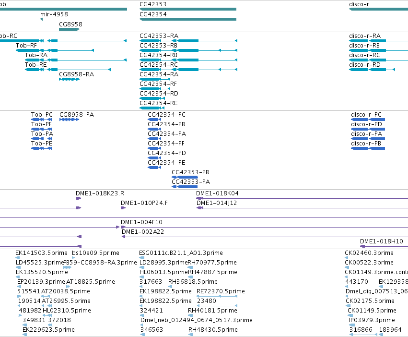The image size is (408, 337).
Task: Click EST RH36818.5prime
Action: 170,287
